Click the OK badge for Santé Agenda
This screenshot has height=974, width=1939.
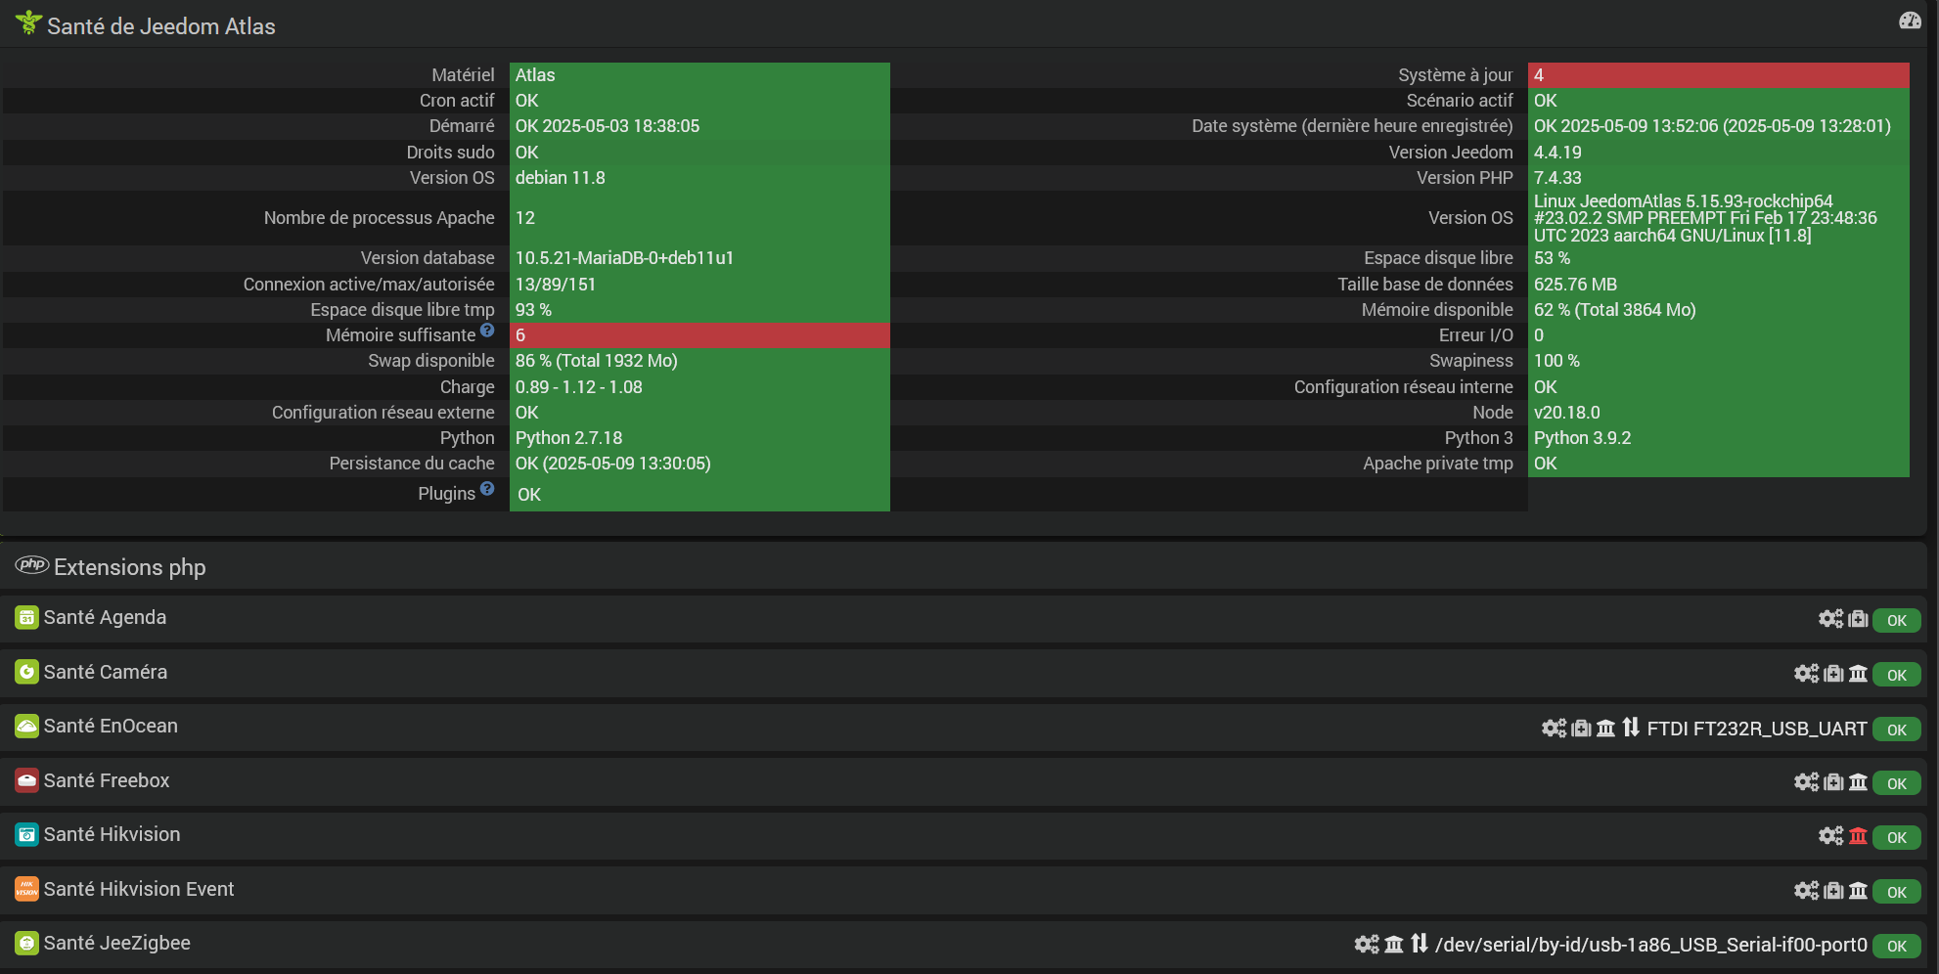pyautogui.click(x=1897, y=620)
